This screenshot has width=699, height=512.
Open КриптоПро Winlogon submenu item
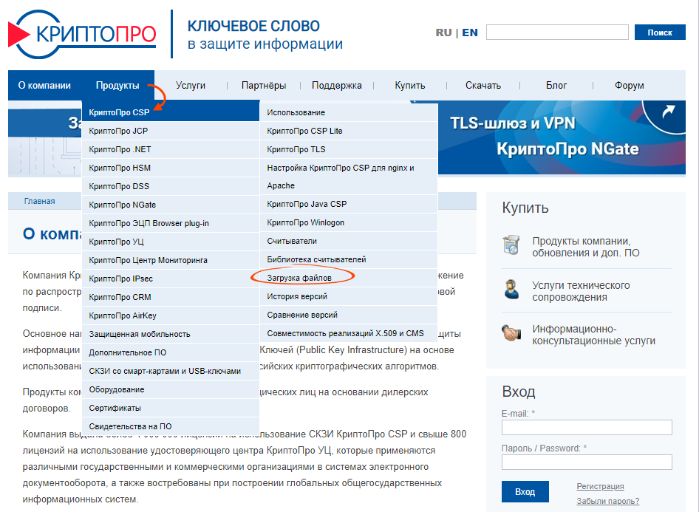click(349, 223)
